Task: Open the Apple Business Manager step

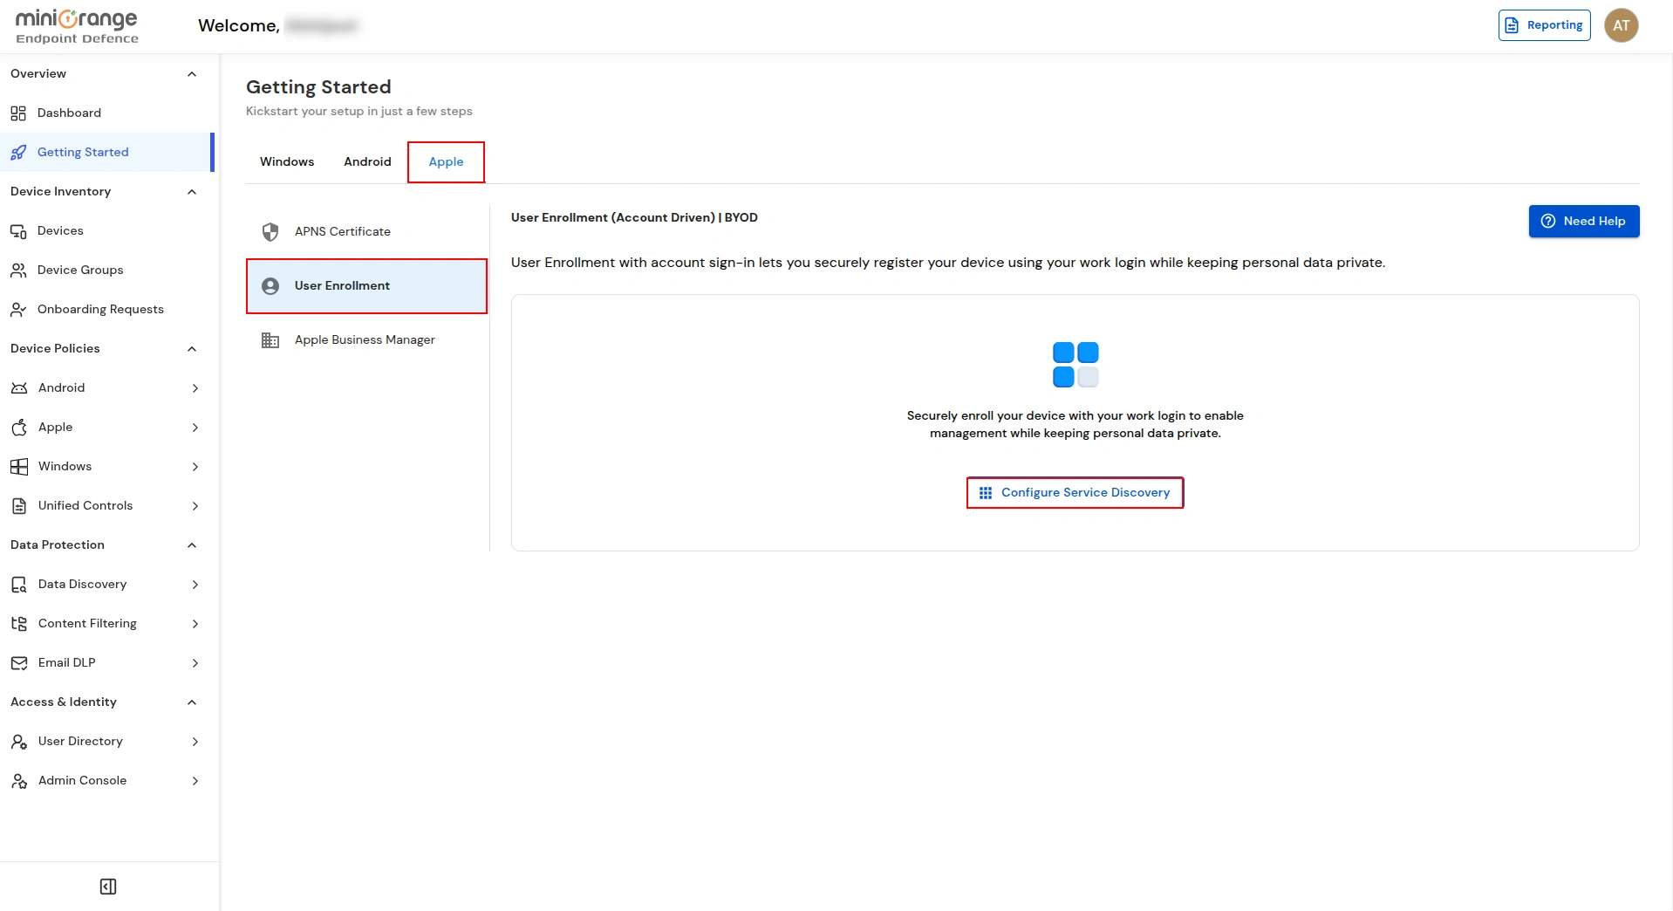Action: (366, 339)
